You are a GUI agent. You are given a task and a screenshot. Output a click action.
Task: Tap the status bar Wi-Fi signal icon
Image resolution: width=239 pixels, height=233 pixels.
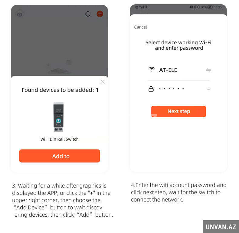click(x=146, y=7)
